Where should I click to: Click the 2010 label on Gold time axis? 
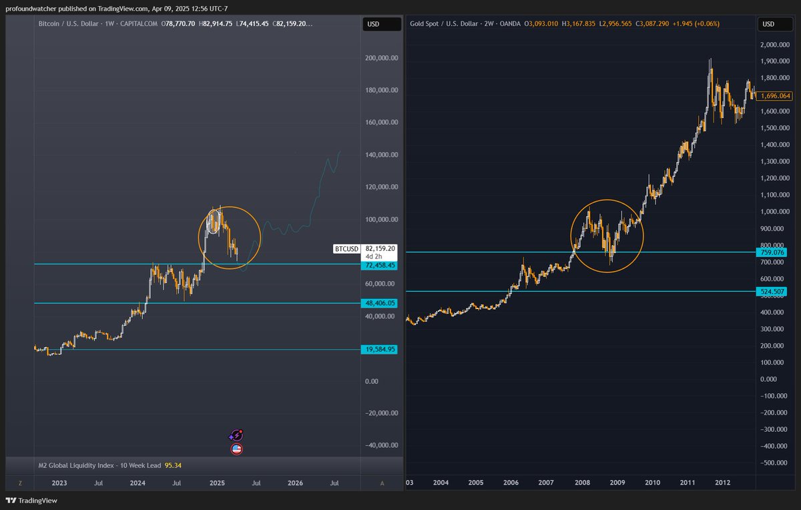(652, 483)
